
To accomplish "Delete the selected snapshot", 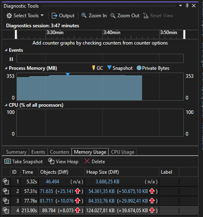I will click(x=95, y=162).
